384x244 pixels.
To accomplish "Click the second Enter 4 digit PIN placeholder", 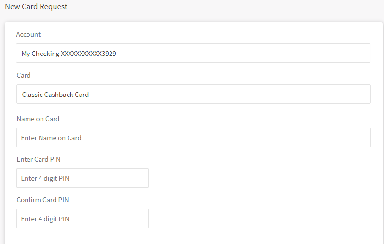I will (x=45, y=219).
